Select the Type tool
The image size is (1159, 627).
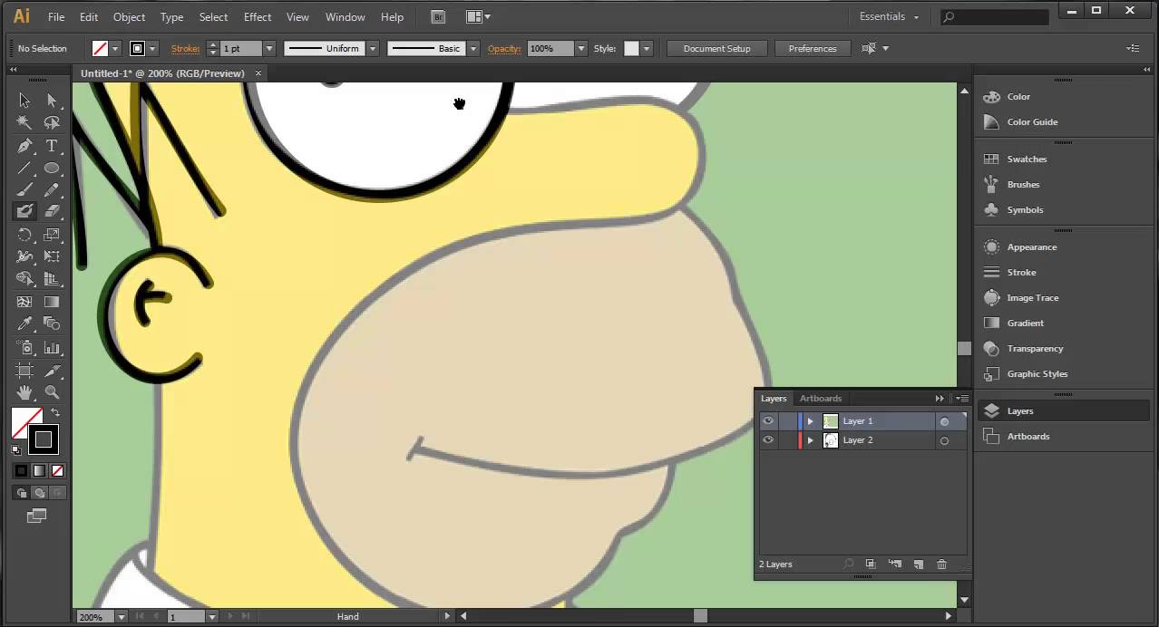[x=52, y=146]
